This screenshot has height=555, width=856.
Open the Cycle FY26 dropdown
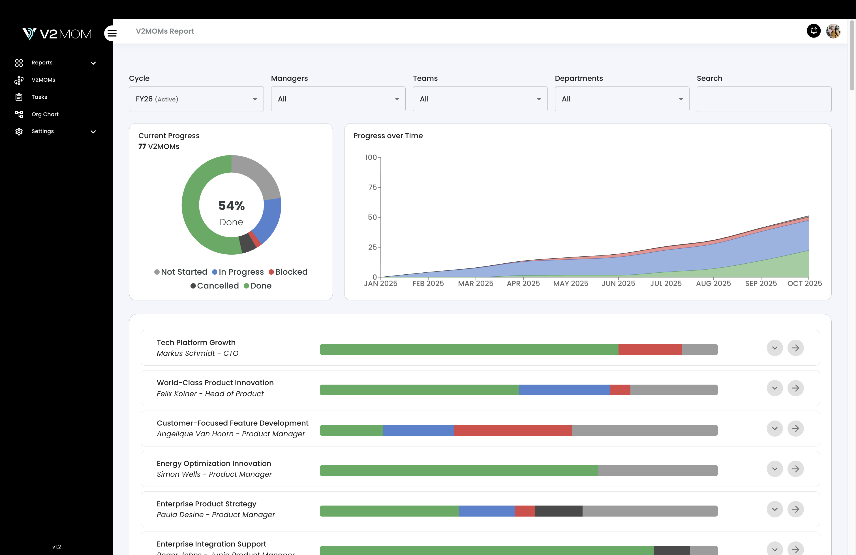(196, 99)
